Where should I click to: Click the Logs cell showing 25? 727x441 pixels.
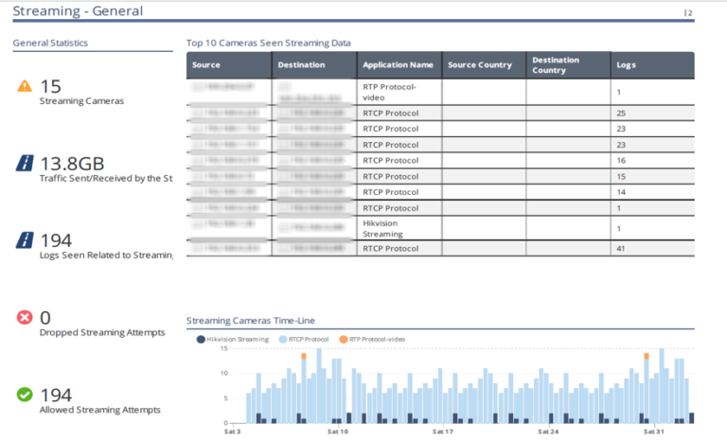(x=653, y=114)
